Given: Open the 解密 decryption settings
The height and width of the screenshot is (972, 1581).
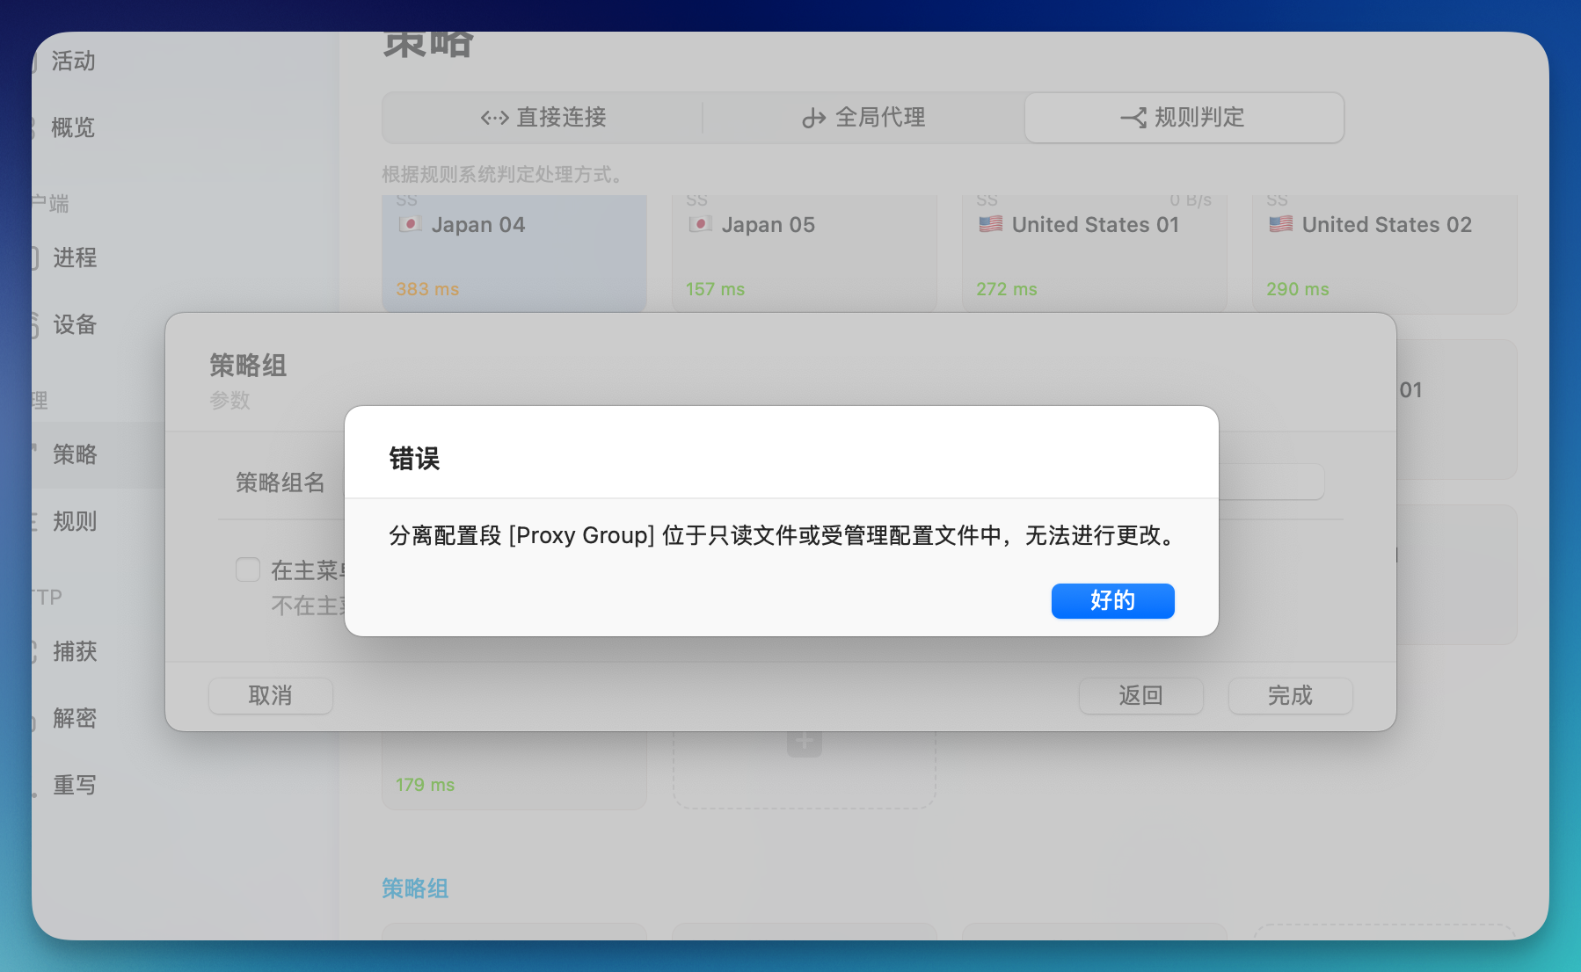Looking at the screenshot, I should coord(74,718).
